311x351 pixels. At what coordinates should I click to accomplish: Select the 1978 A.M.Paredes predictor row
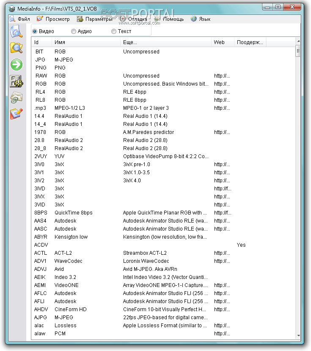tap(163, 132)
